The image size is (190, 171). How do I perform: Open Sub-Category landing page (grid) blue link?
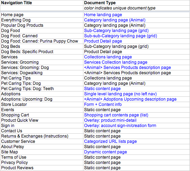point(116,31)
